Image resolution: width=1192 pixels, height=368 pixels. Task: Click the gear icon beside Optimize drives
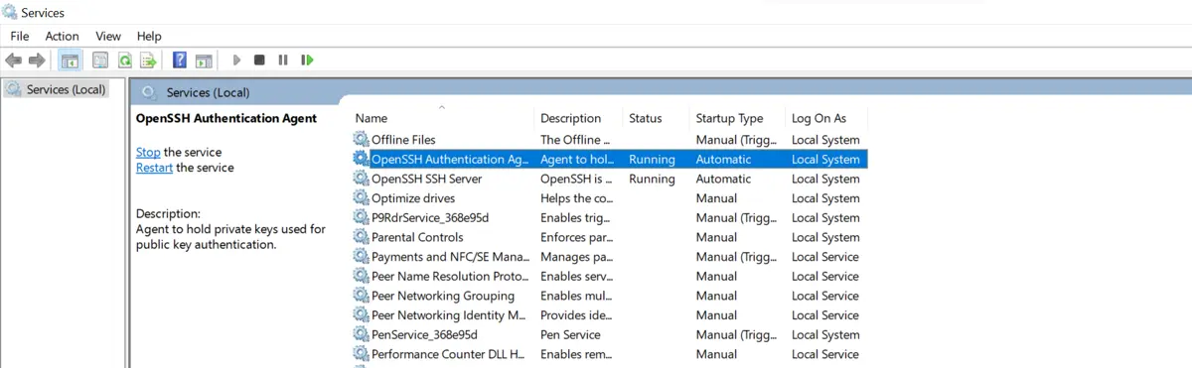pos(361,198)
